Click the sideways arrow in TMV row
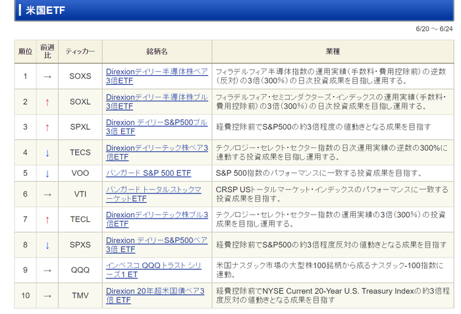This screenshot has height=314, width=461. click(47, 296)
